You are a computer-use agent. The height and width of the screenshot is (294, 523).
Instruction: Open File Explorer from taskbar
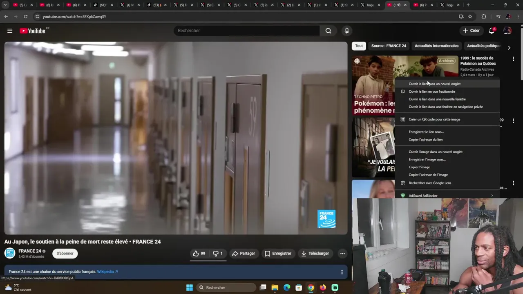[x=275, y=287]
